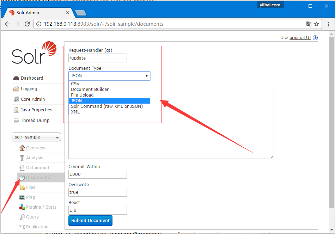This screenshot has width=335, height=234.
Task: Select Document Builder option
Action: click(90, 90)
